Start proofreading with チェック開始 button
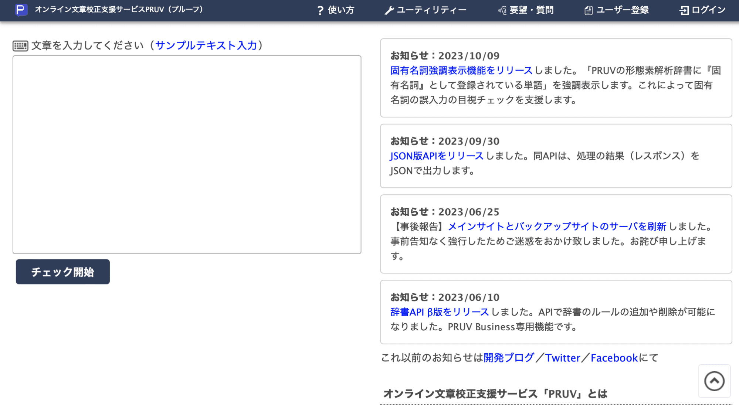739x412 pixels. [62, 272]
